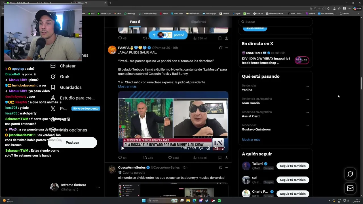The image size is (363, 204).
Task: Open more options for Gustavo Quinteros trend
Action: (x=307, y=126)
